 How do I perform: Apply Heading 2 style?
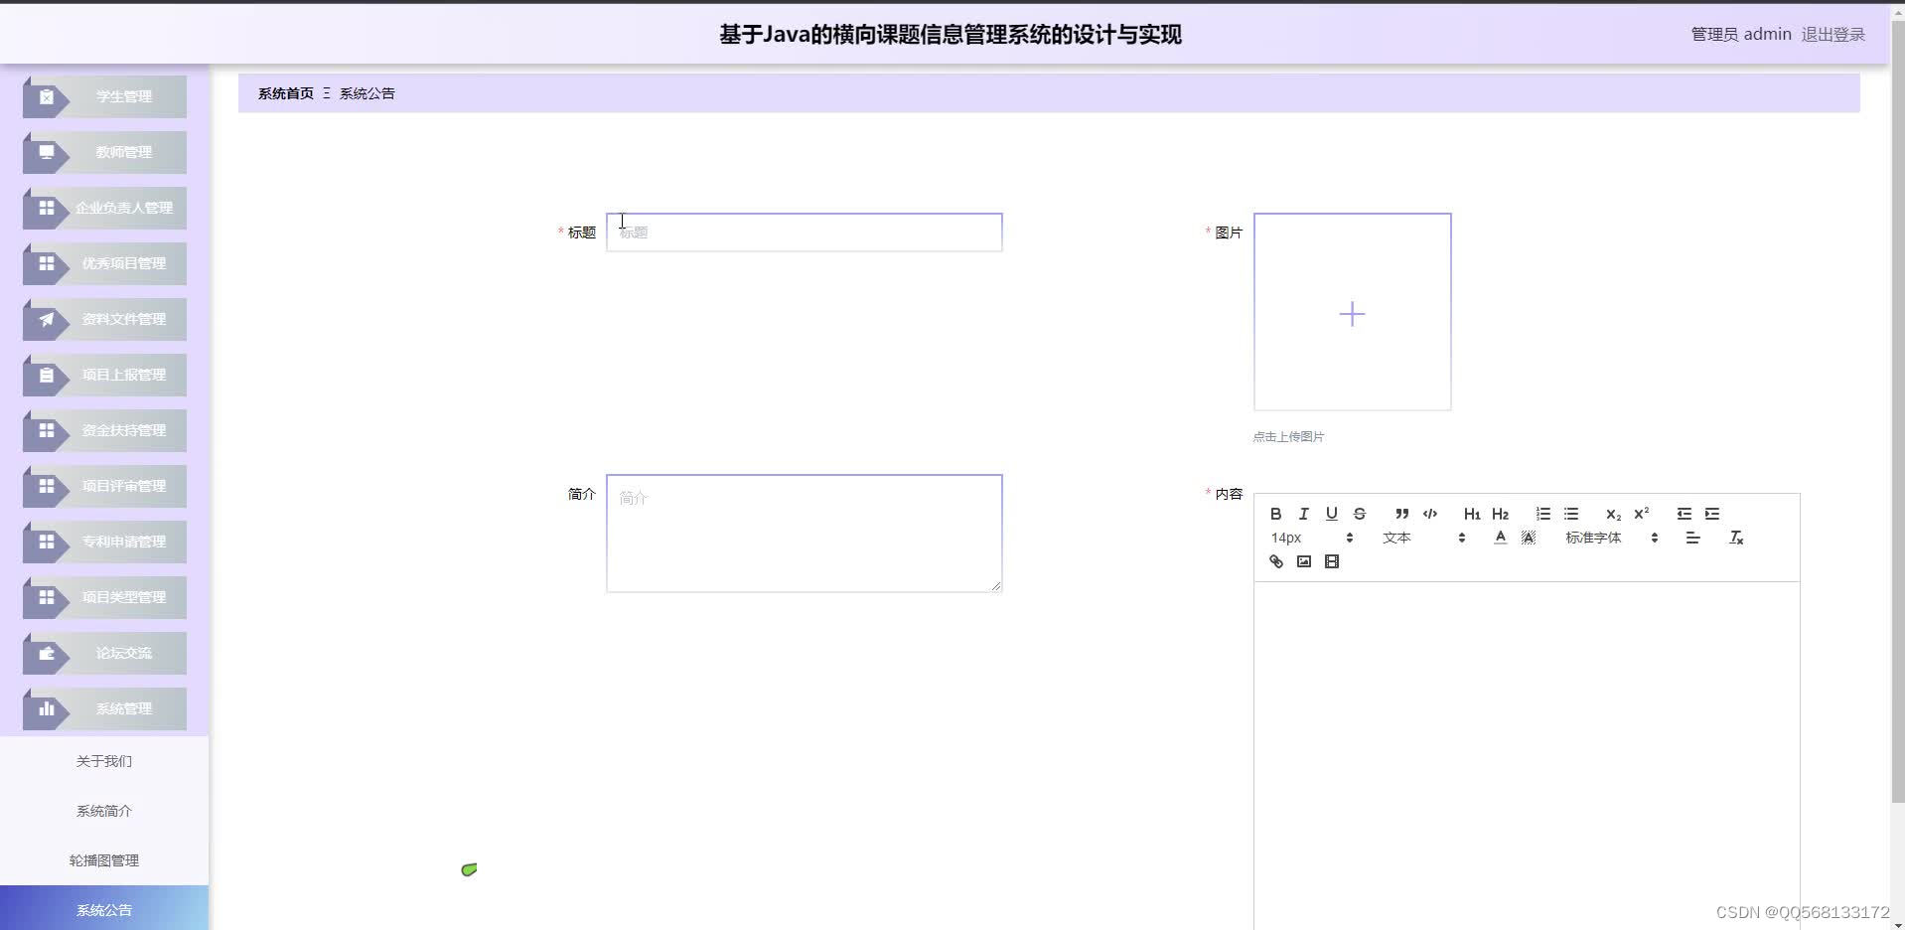pos(1501,514)
